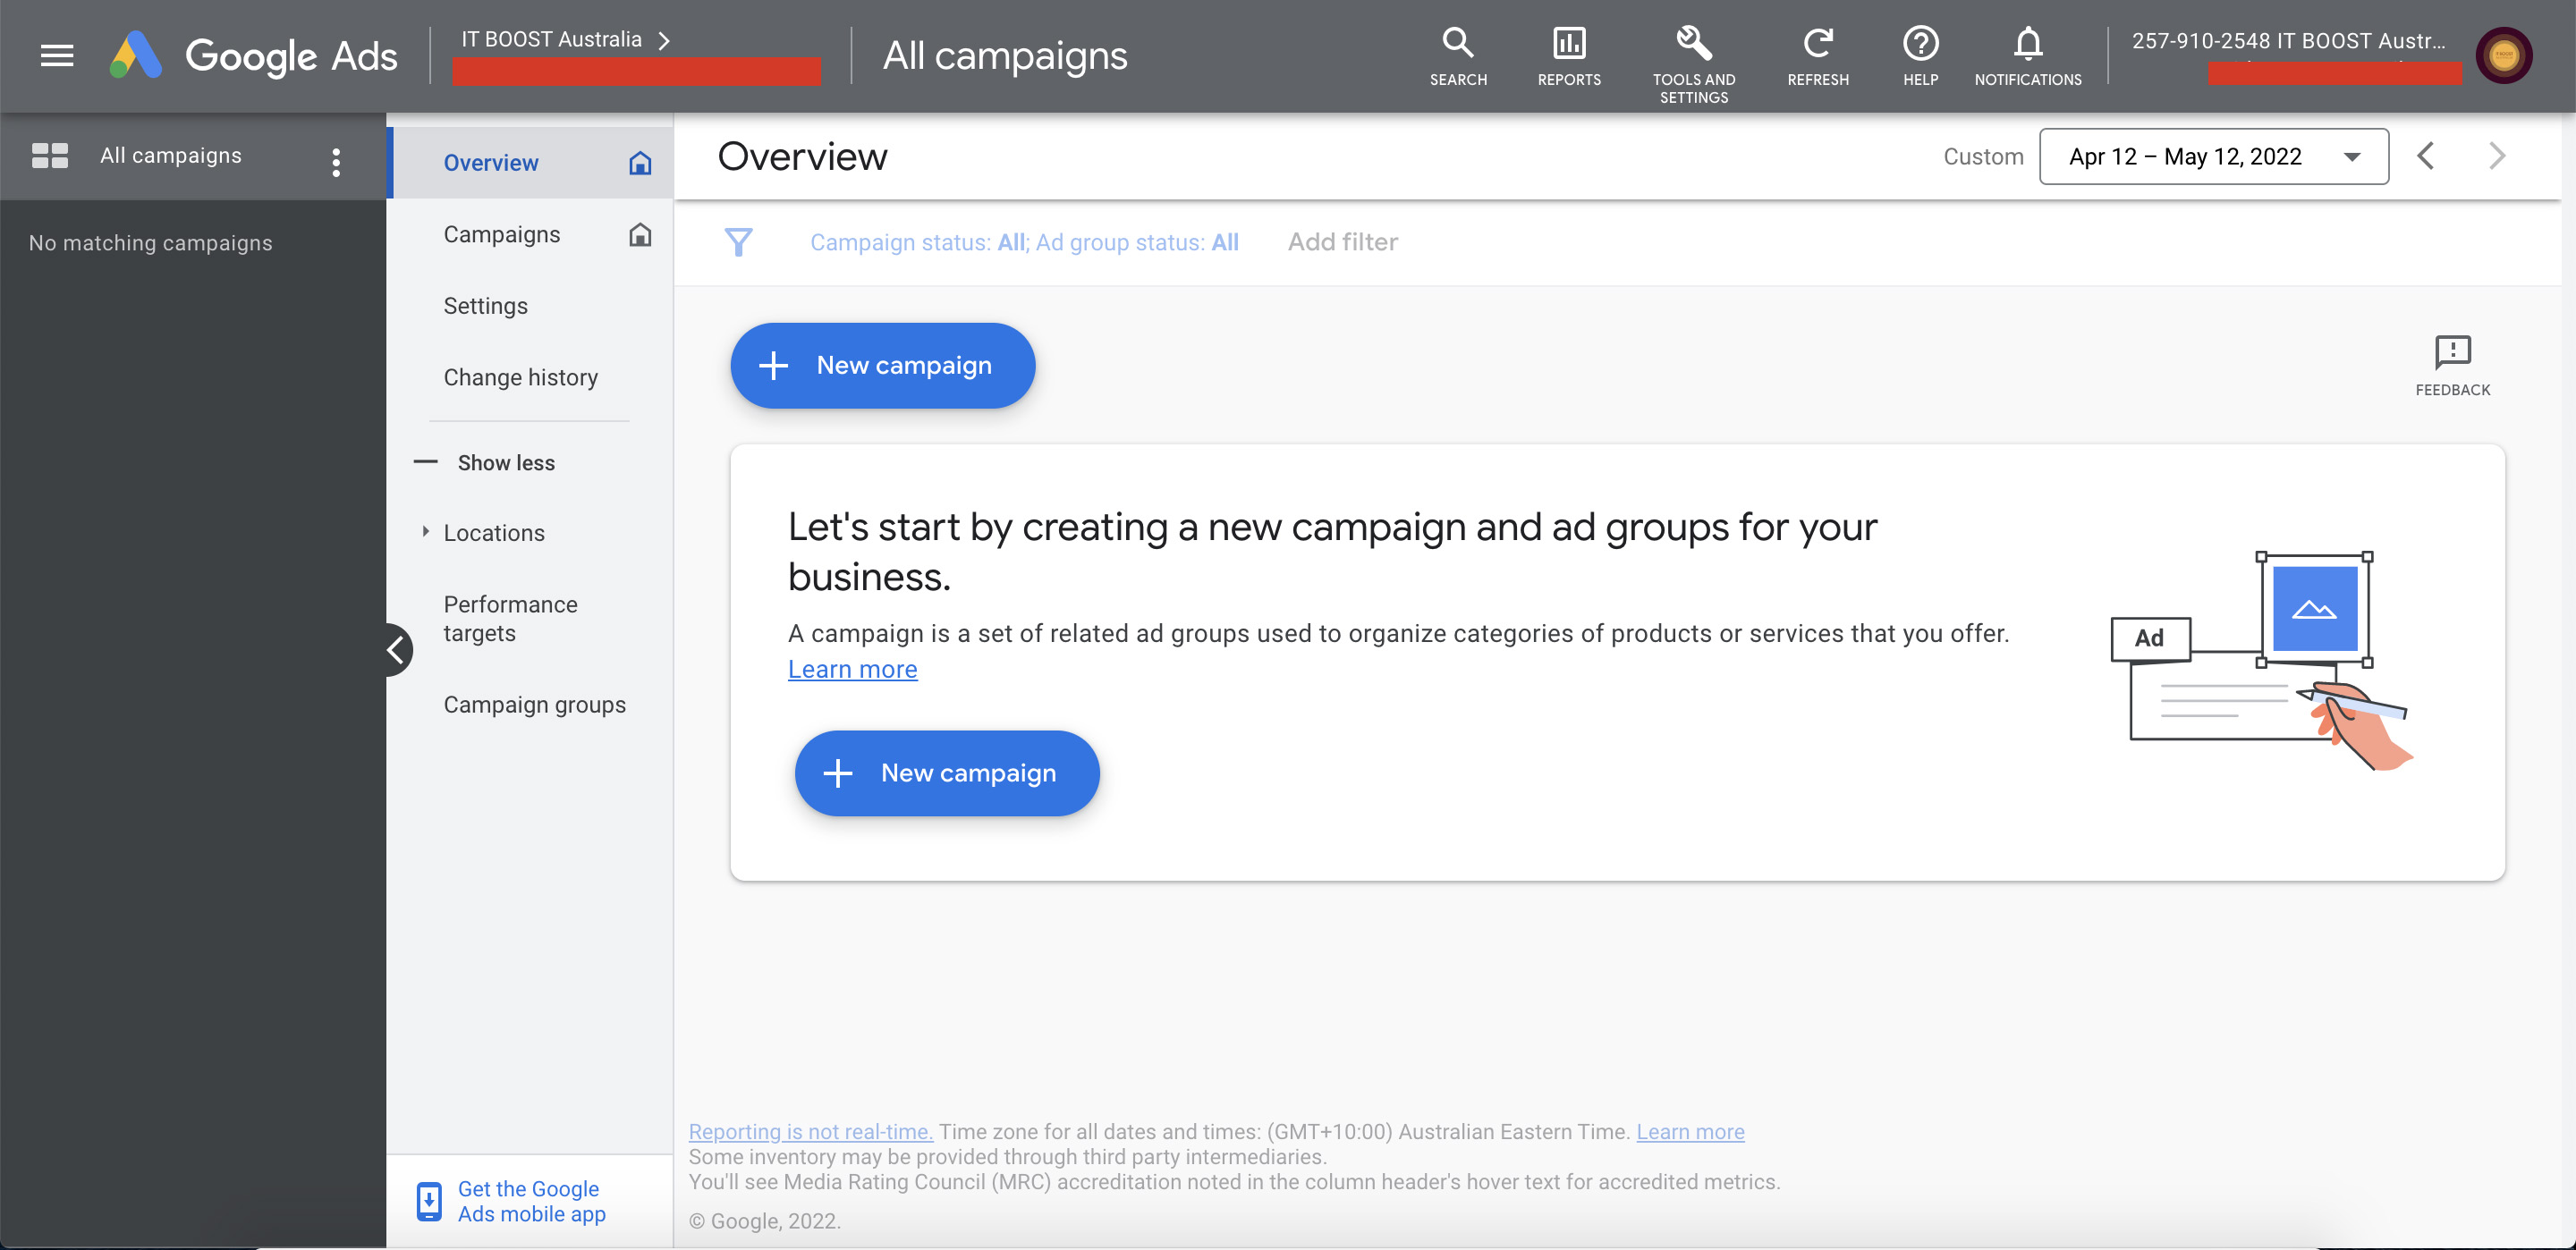The image size is (2576, 1250).
Task: Open the hamburger navigation menu
Action: pos(57,55)
